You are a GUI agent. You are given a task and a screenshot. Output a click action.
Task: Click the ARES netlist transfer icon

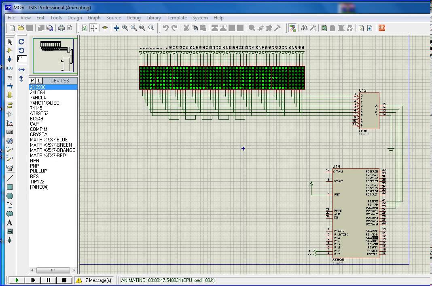coord(381,28)
